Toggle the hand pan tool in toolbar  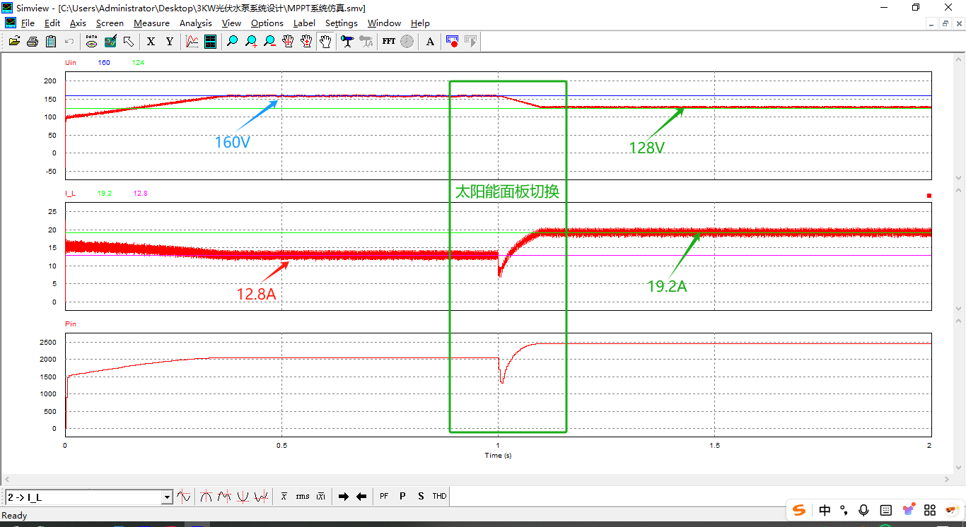coord(325,42)
